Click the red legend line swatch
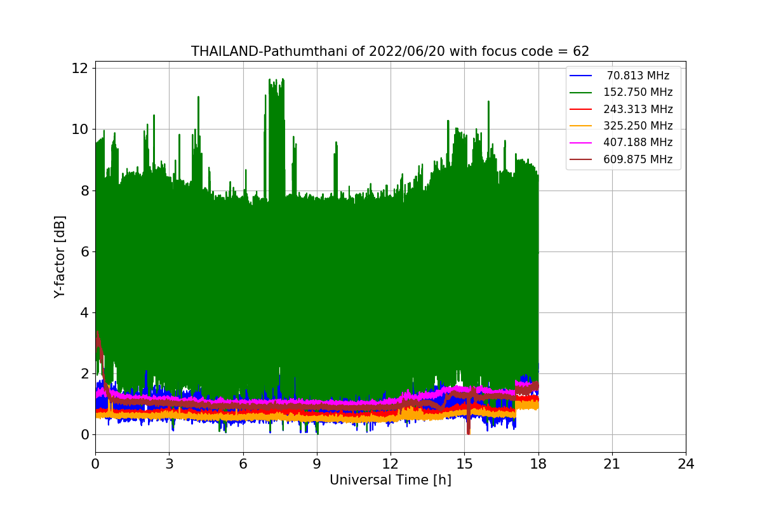Screen dimensions: 762x508 click(581, 109)
